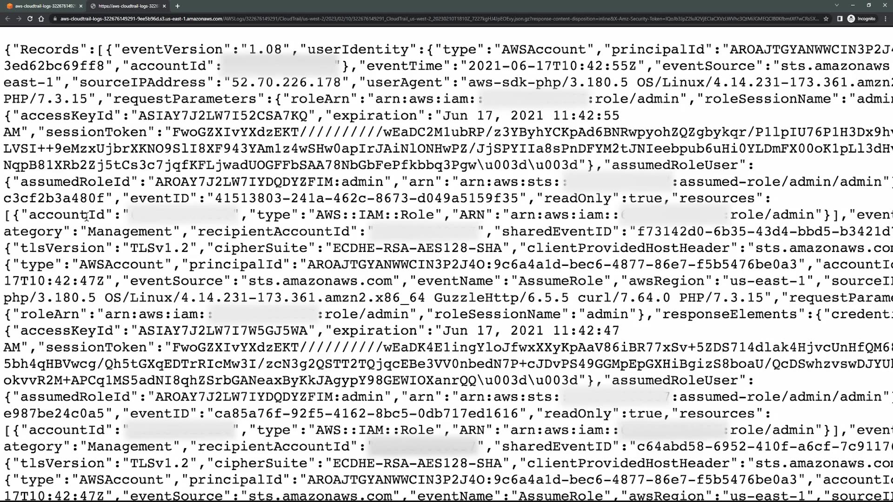This screenshot has width=893, height=502.
Task: Go to the browser home page
Action: 41,19
